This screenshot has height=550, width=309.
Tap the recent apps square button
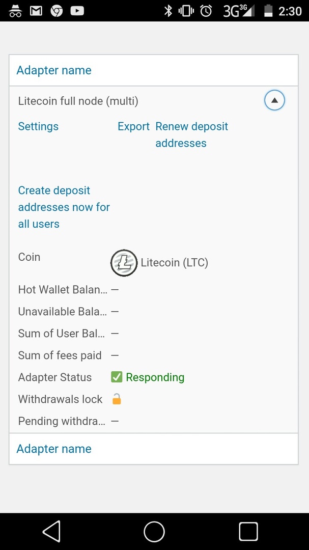point(248,531)
